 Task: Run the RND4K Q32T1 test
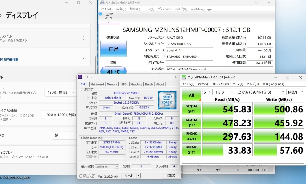pyautogui.click(x=191, y=136)
